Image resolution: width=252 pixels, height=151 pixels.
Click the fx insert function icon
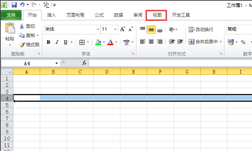coord(84,63)
